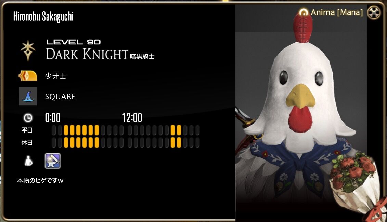Image resolution: width=387 pixels, height=222 pixels.
Task: Click last lit holiday (休日) evening bar
Action: click(179, 142)
